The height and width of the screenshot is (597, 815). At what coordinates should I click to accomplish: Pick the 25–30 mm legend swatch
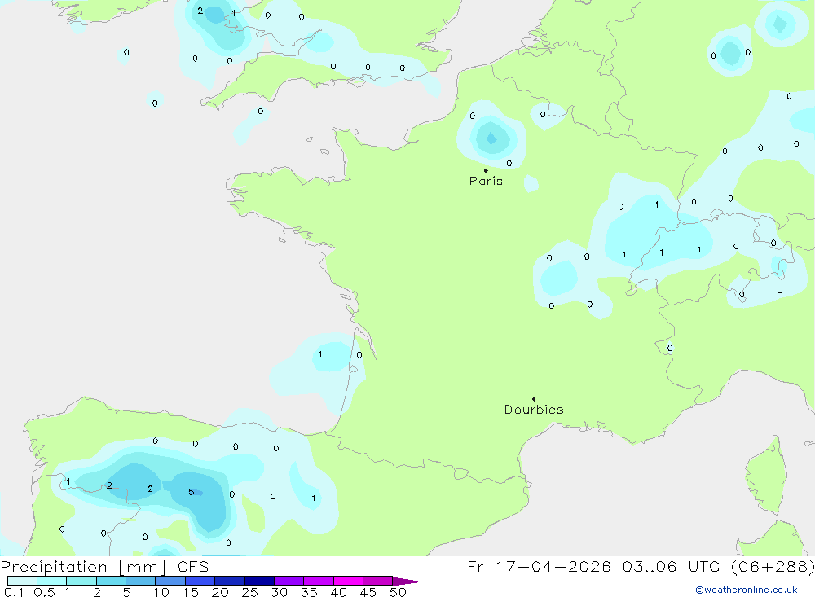click(259, 581)
